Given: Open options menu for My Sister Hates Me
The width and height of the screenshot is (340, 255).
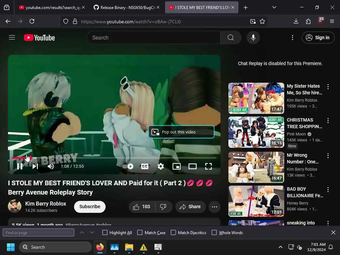Looking at the screenshot, I should click(x=328, y=87).
